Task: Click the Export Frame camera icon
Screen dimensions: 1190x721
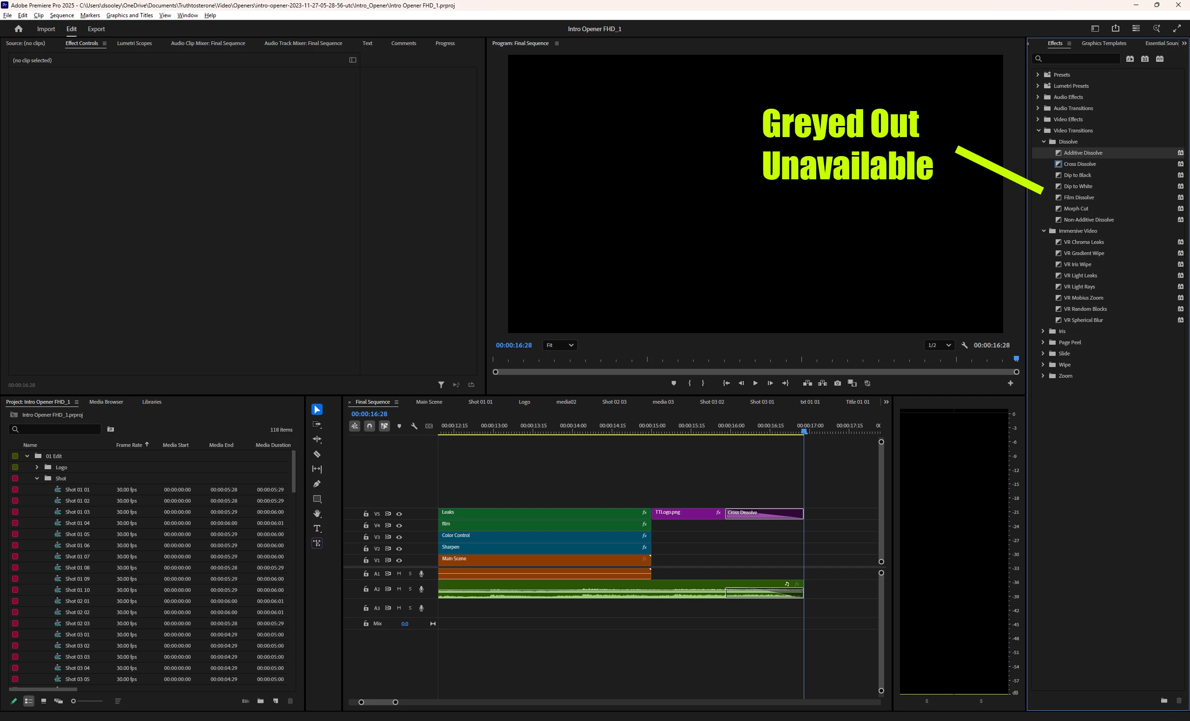Action: tap(838, 383)
